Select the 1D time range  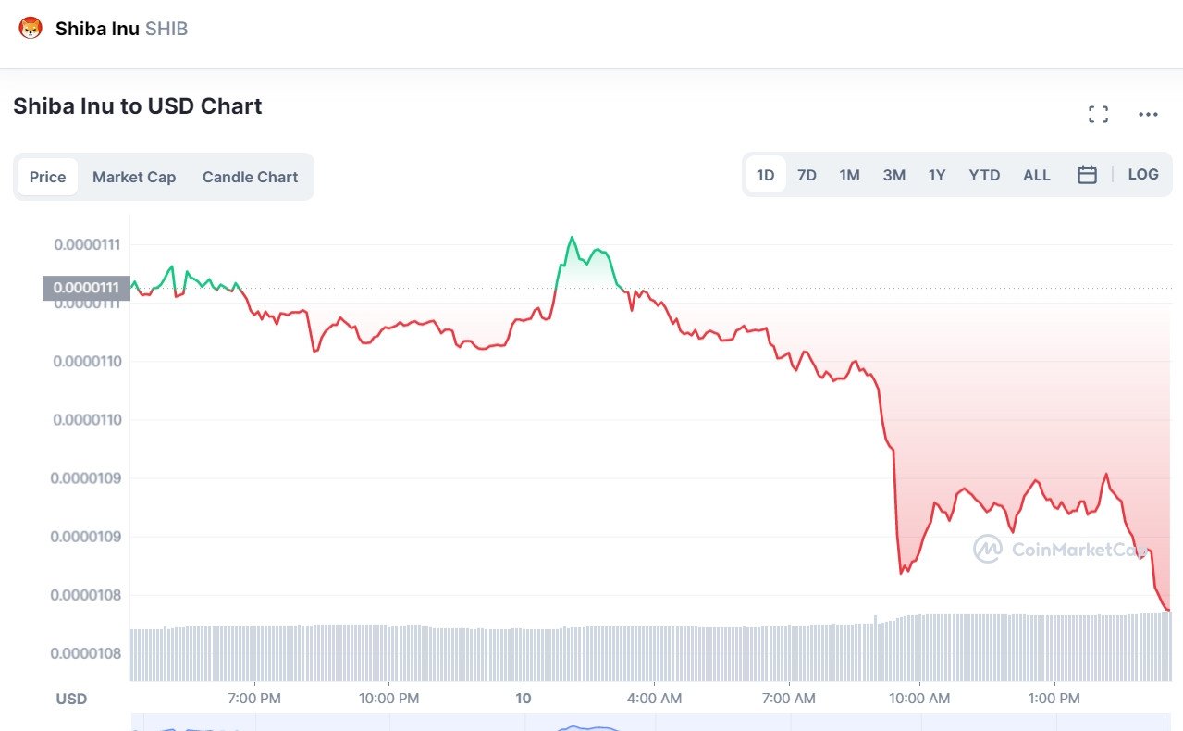pyautogui.click(x=765, y=175)
